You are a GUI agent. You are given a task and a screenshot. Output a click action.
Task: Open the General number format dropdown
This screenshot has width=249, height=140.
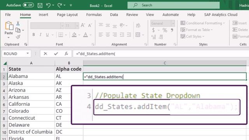(x=173, y=23)
